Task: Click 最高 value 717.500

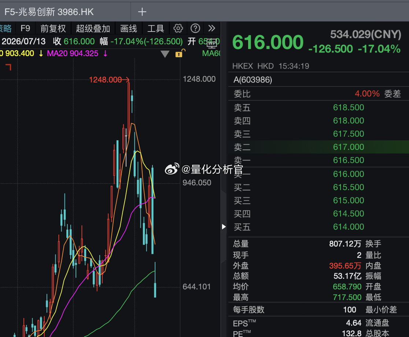Action: (x=347, y=297)
